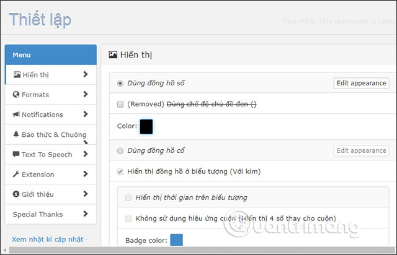Image resolution: width=397 pixels, height=255 pixels.
Task: Expand the Giới thiệu chevron arrow
Action: point(86,194)
